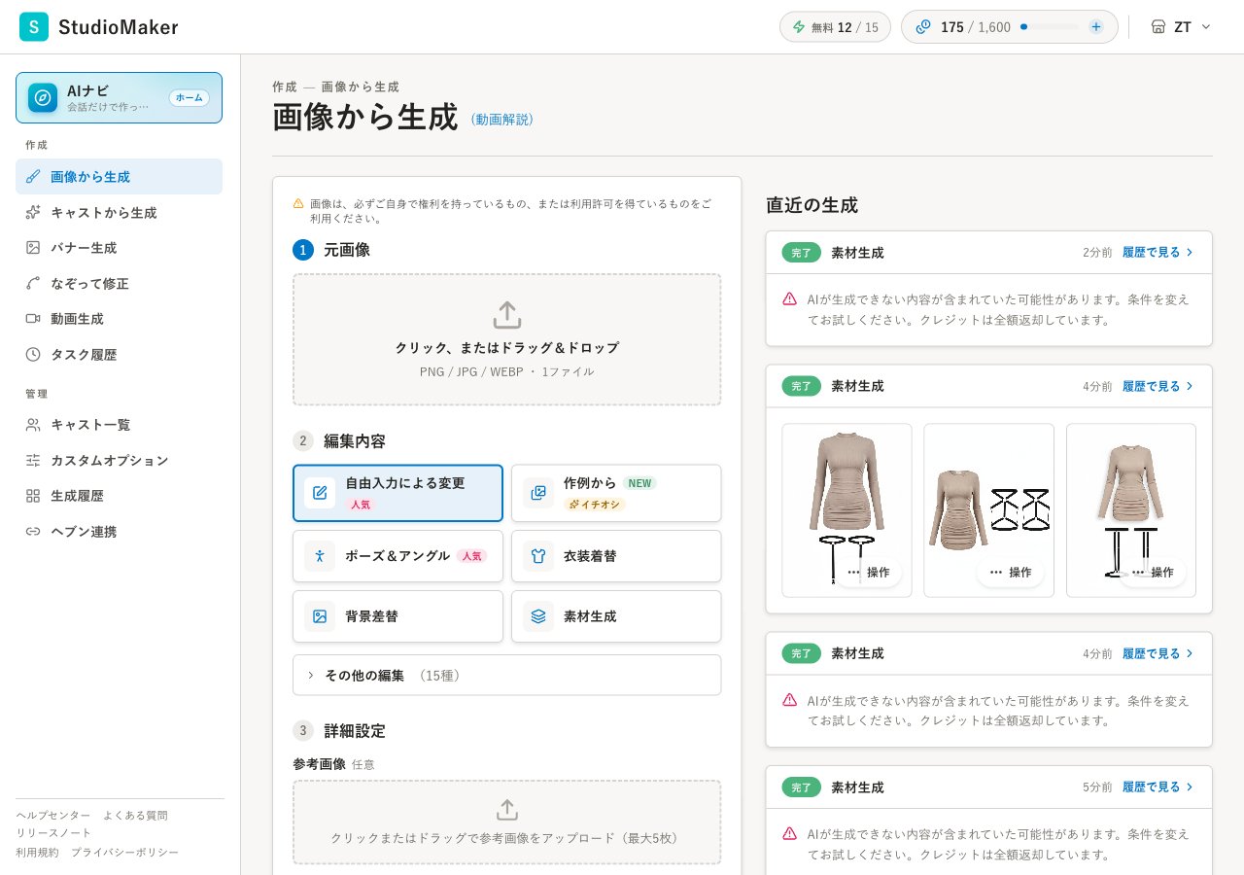The height and width of the screenshot is (875, 1244).
Task: Open 履歴で見る for 2分前 generation
Action: pyautogui.click(x=1158, y=252)
